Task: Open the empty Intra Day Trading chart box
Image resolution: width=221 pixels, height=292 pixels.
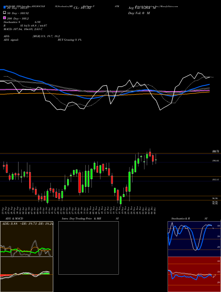Action: tap(88, 248)
